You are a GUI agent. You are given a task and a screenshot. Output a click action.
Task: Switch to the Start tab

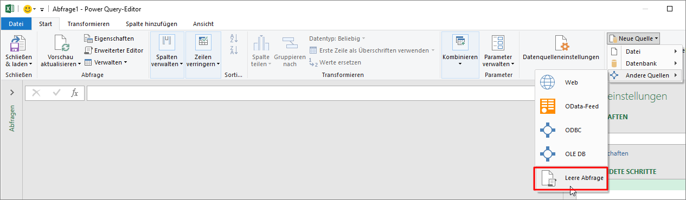[46, 24]
